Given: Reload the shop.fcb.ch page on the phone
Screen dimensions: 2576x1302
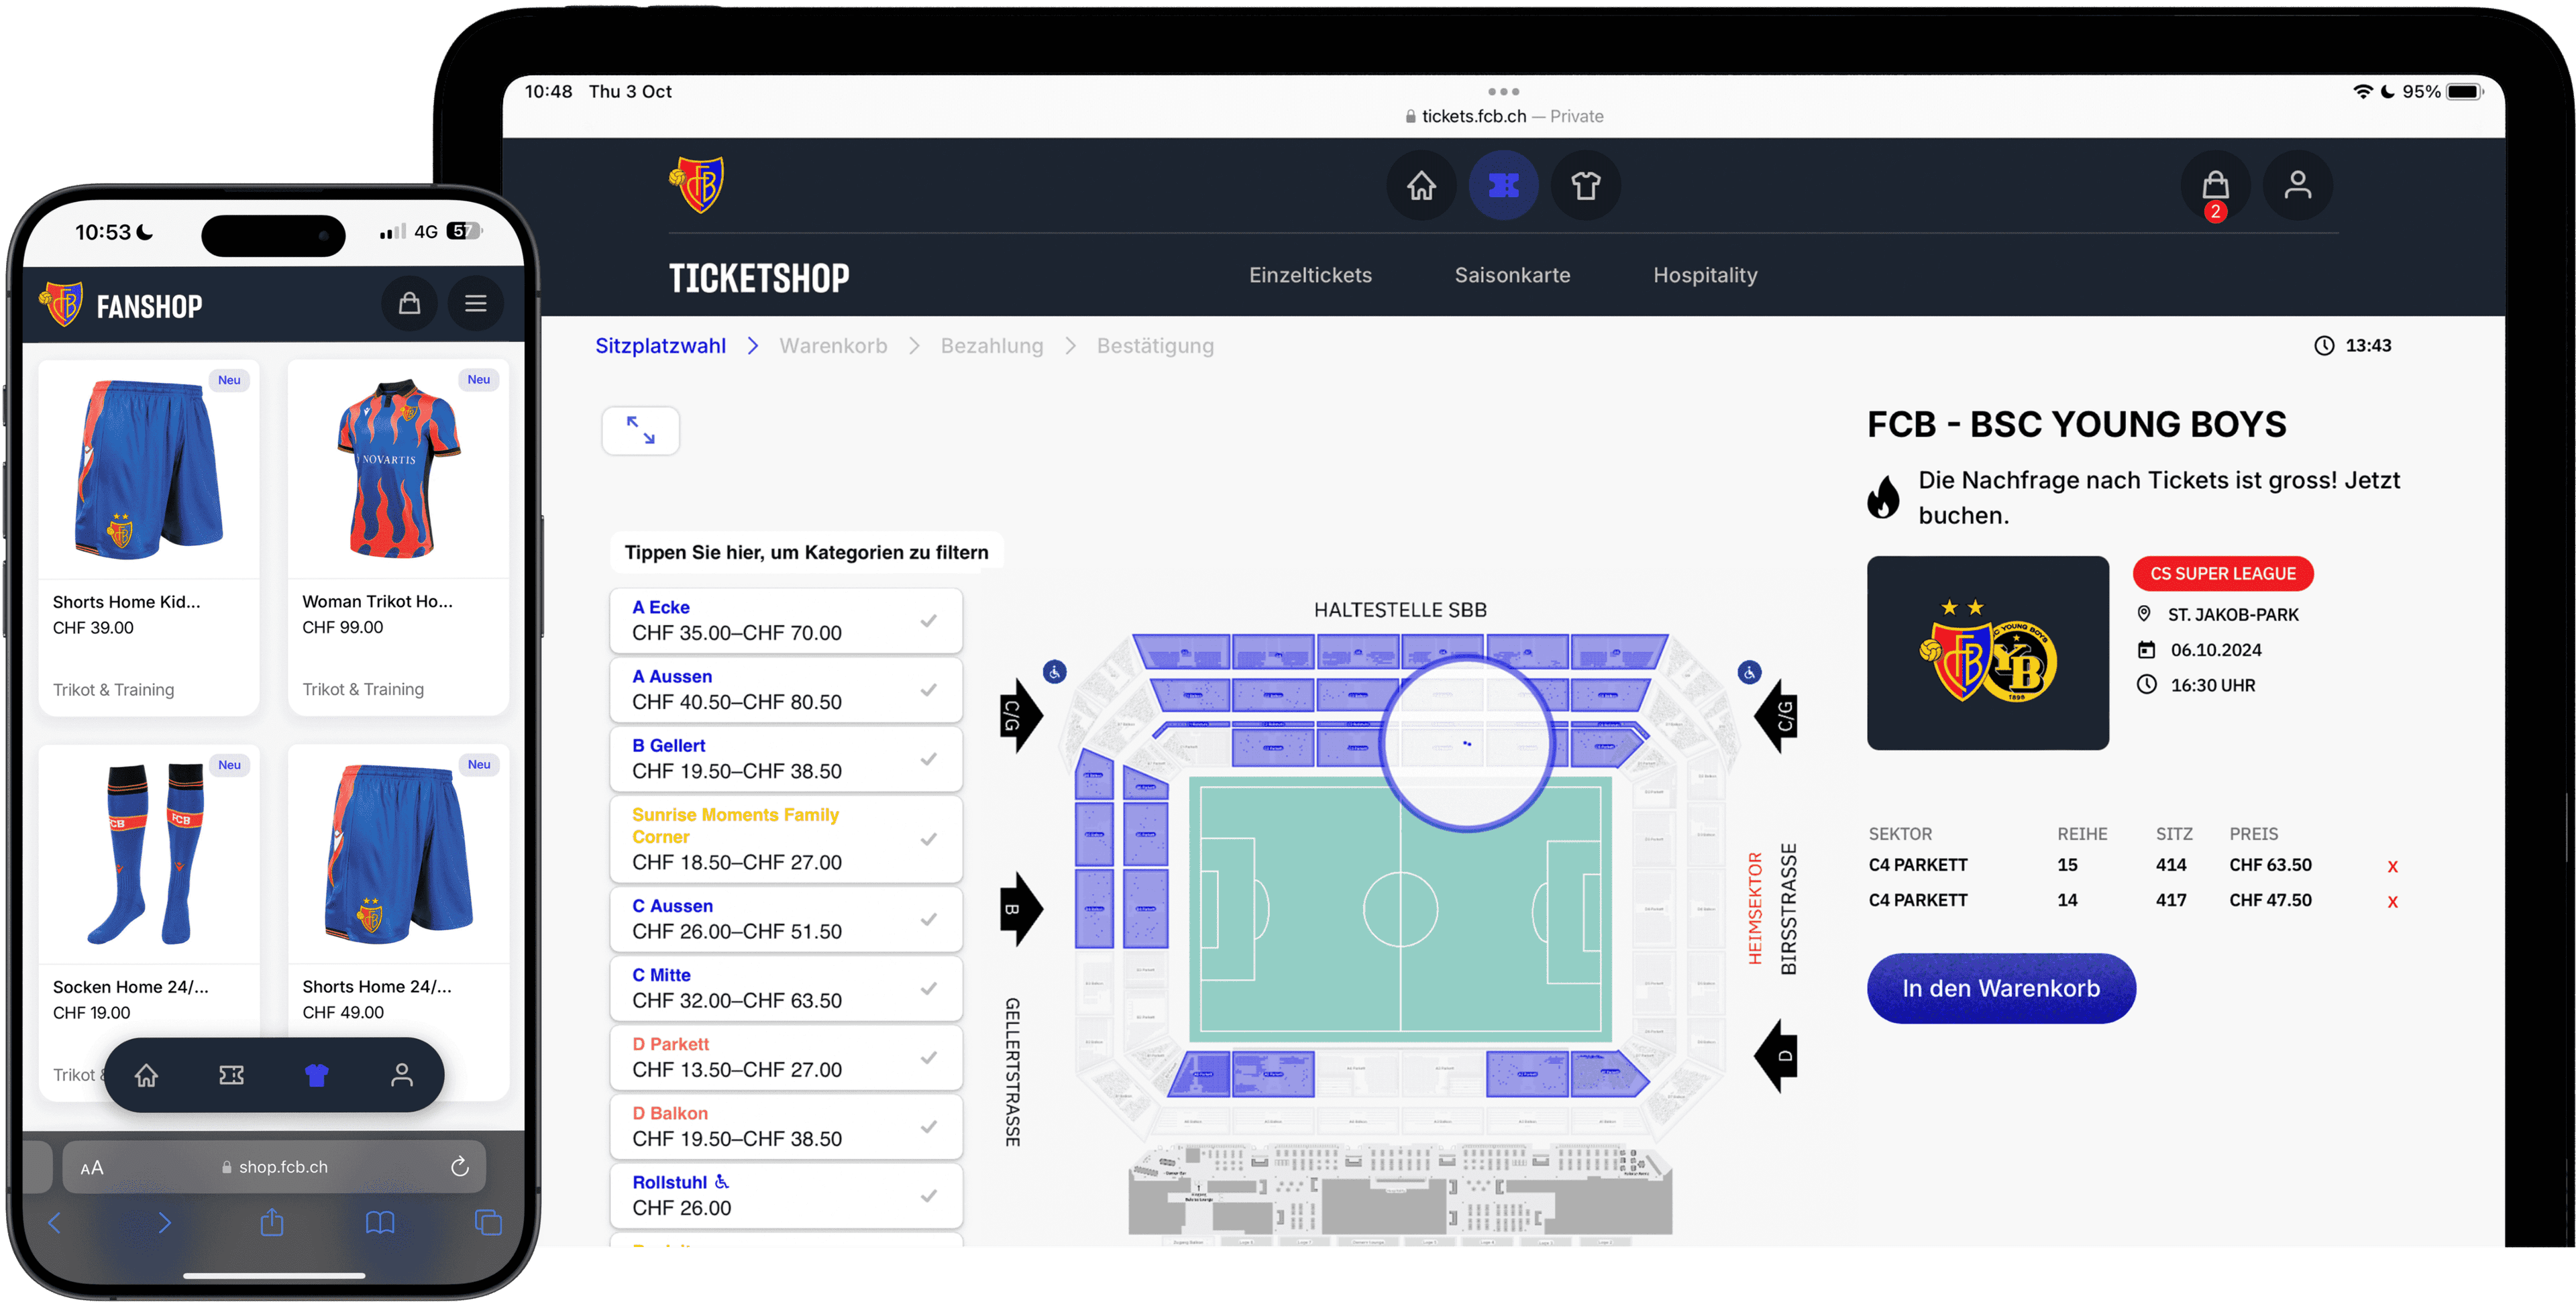Looking at the screenshot, I should pyautogui.click(x=459, y=1166).
